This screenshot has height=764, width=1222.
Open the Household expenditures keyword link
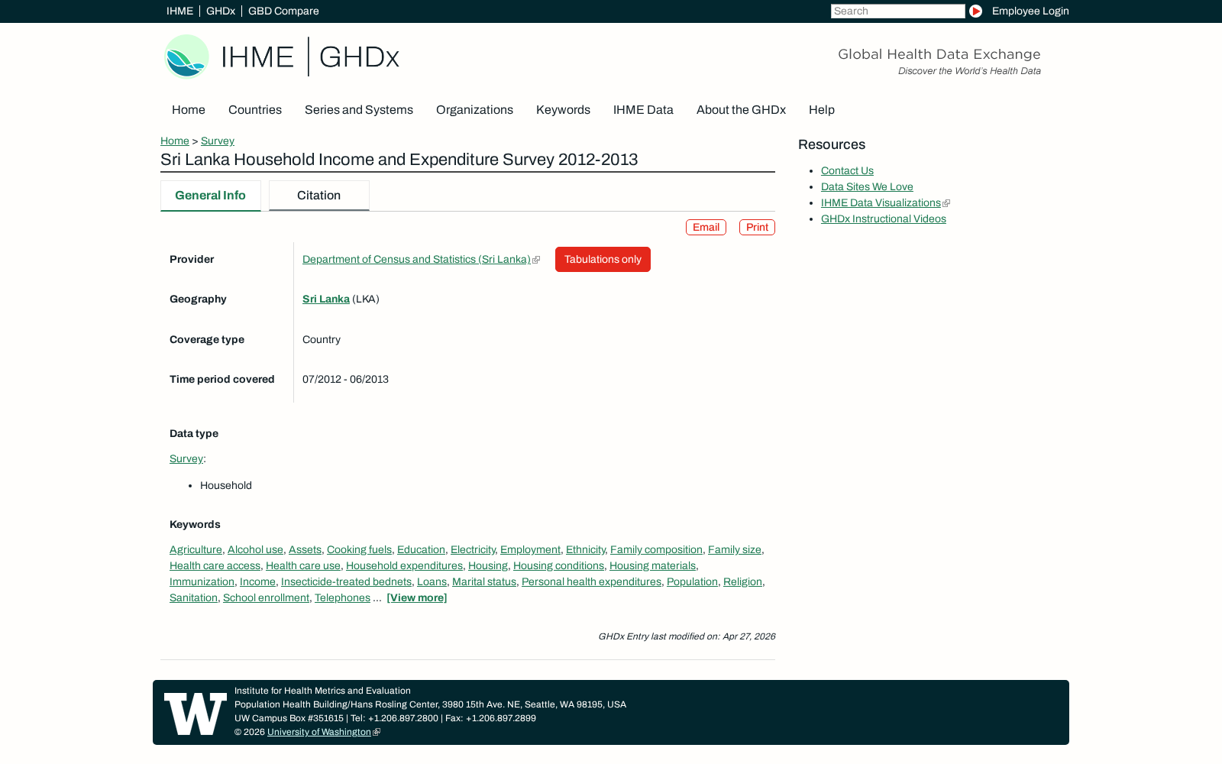click(x=404, y=566)
